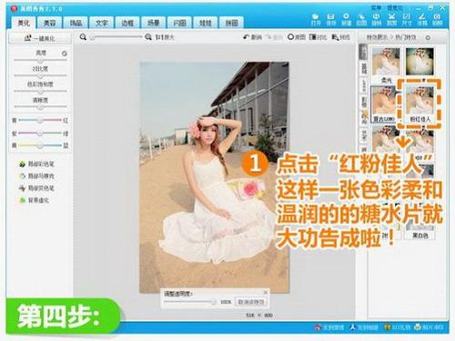Click the 菜单 menu link in the title bar
Image resolution: width=455 pixels, height=341 pixels.
click(377, 7)
